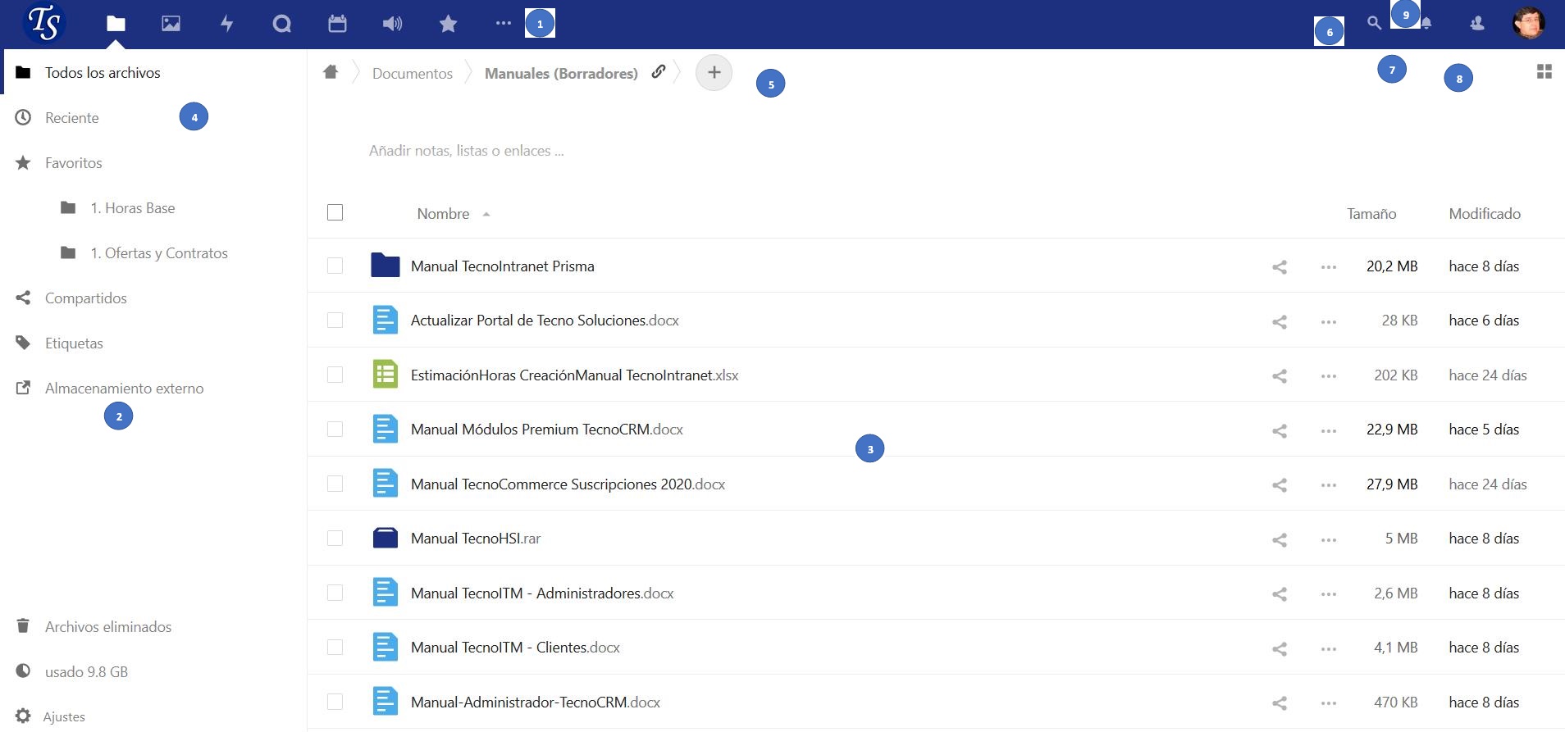Viewport: 1565px width, 732px height.
Task: Go to Compartidos section
Action: 85,298
